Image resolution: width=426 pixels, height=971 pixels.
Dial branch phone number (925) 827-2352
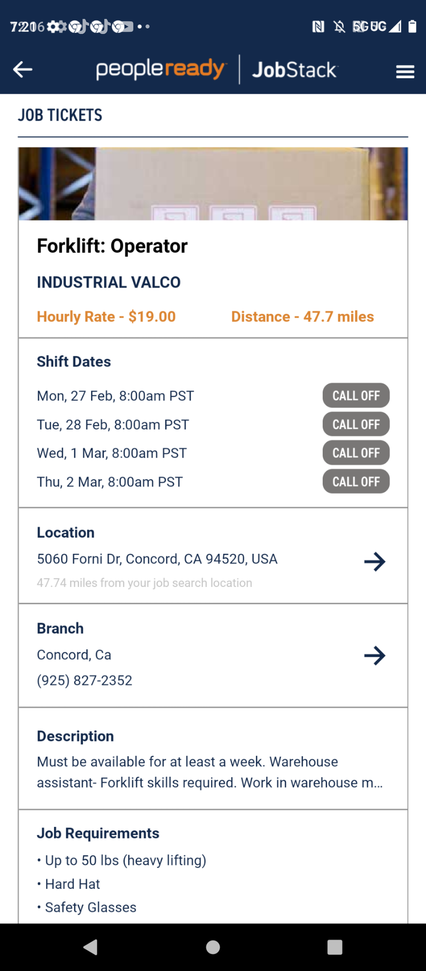pos(85,680)
